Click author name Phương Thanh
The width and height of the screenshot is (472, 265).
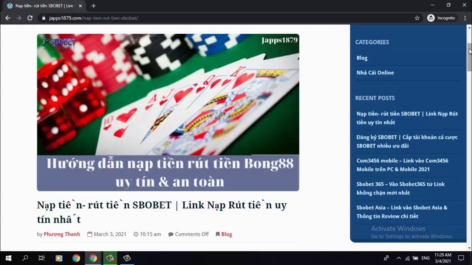[x=62, y=234]
